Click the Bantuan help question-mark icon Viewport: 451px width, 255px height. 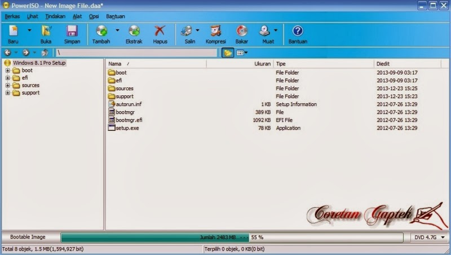[298, 31]
